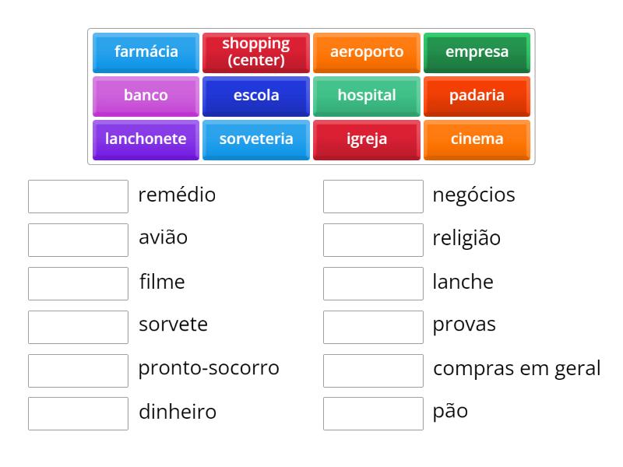Click the answer box beside compras em geral
This screenshot has height=467, width=623.
click(372, 370)
